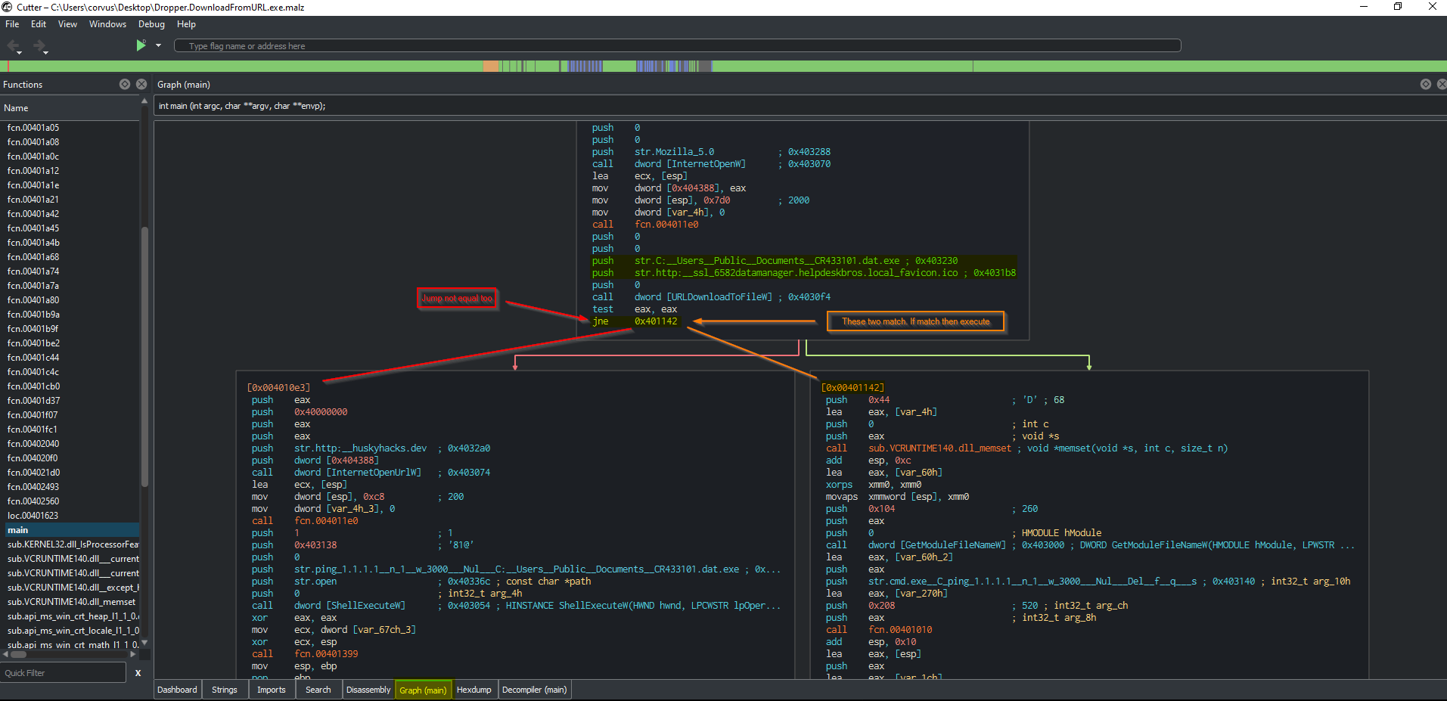The height and width of the screenshot is (701, 1447).
Task: Select sub.api_ms_win_crt_heap_l1_1_0 entry
Action: pos(72,616)
